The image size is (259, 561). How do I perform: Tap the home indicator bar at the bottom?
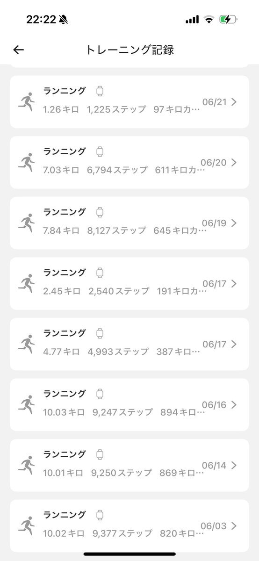point(129,554)
